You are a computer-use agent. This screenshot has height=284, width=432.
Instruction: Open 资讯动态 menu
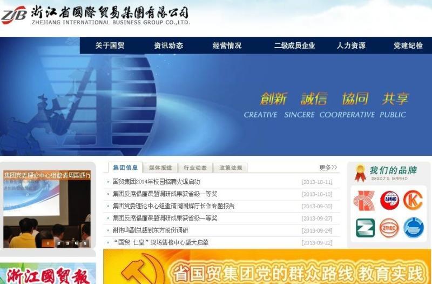coord(168,45)
